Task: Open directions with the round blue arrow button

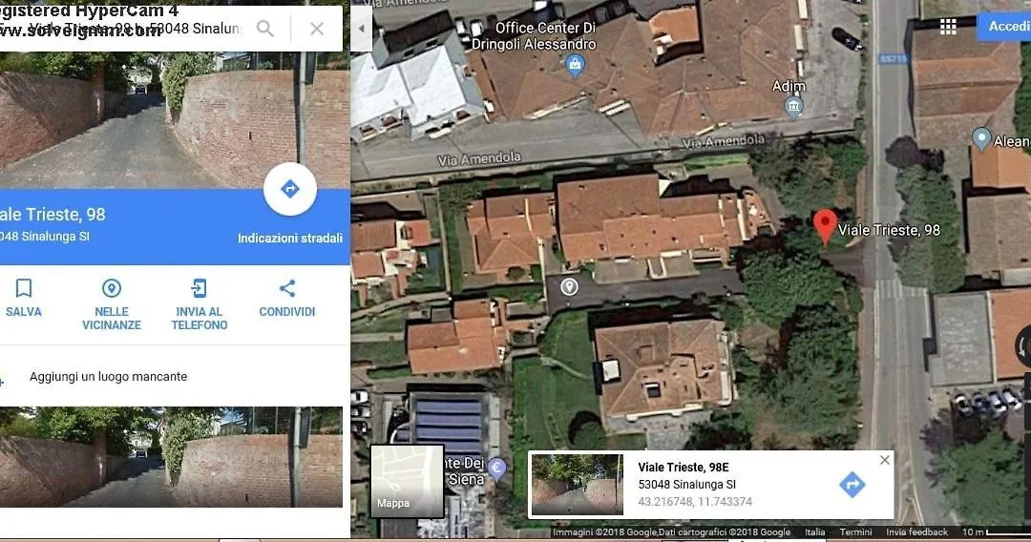Action: coord(290,189)
